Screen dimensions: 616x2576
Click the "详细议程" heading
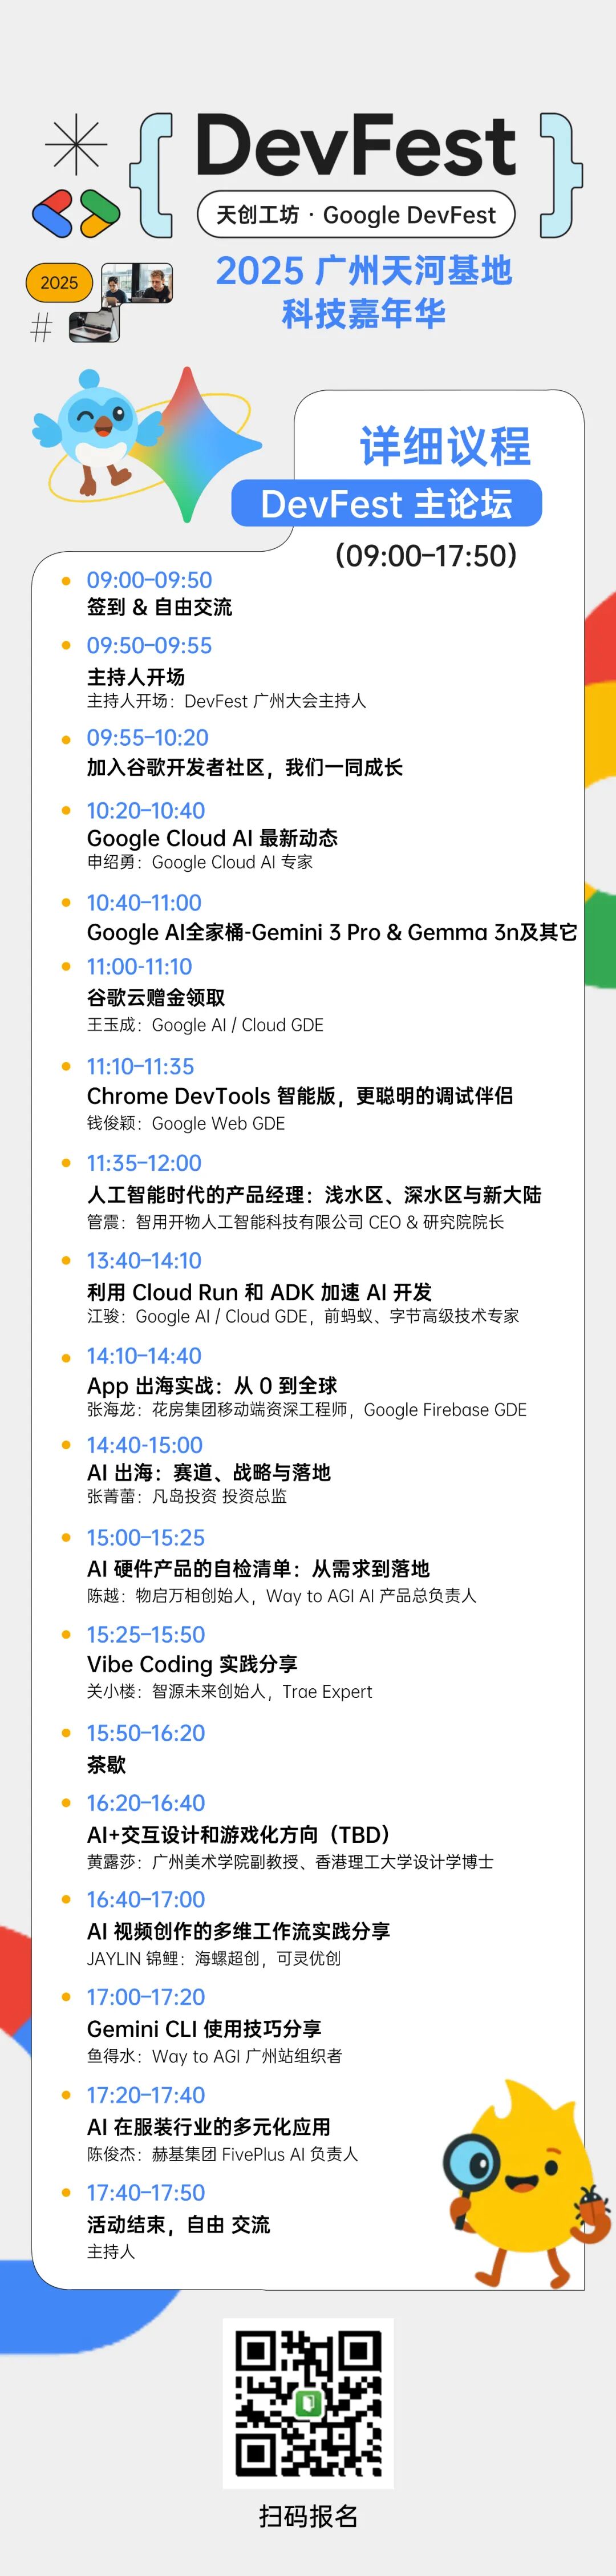[445, 446]
